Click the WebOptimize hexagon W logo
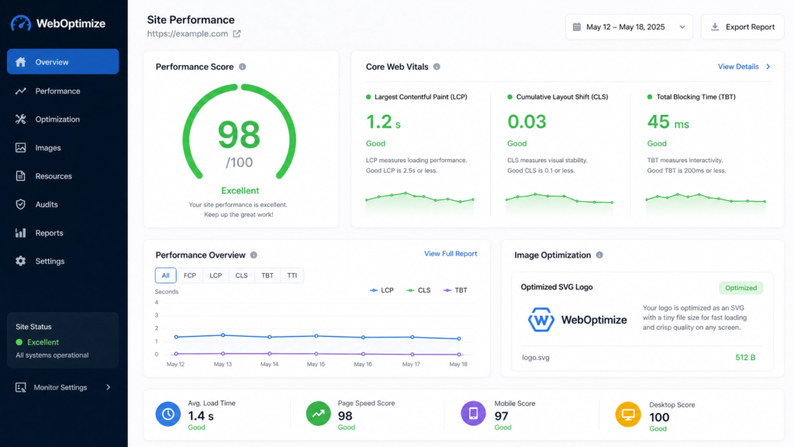Image resolution: width=794 pixels, height=447 pixels. 540,320
